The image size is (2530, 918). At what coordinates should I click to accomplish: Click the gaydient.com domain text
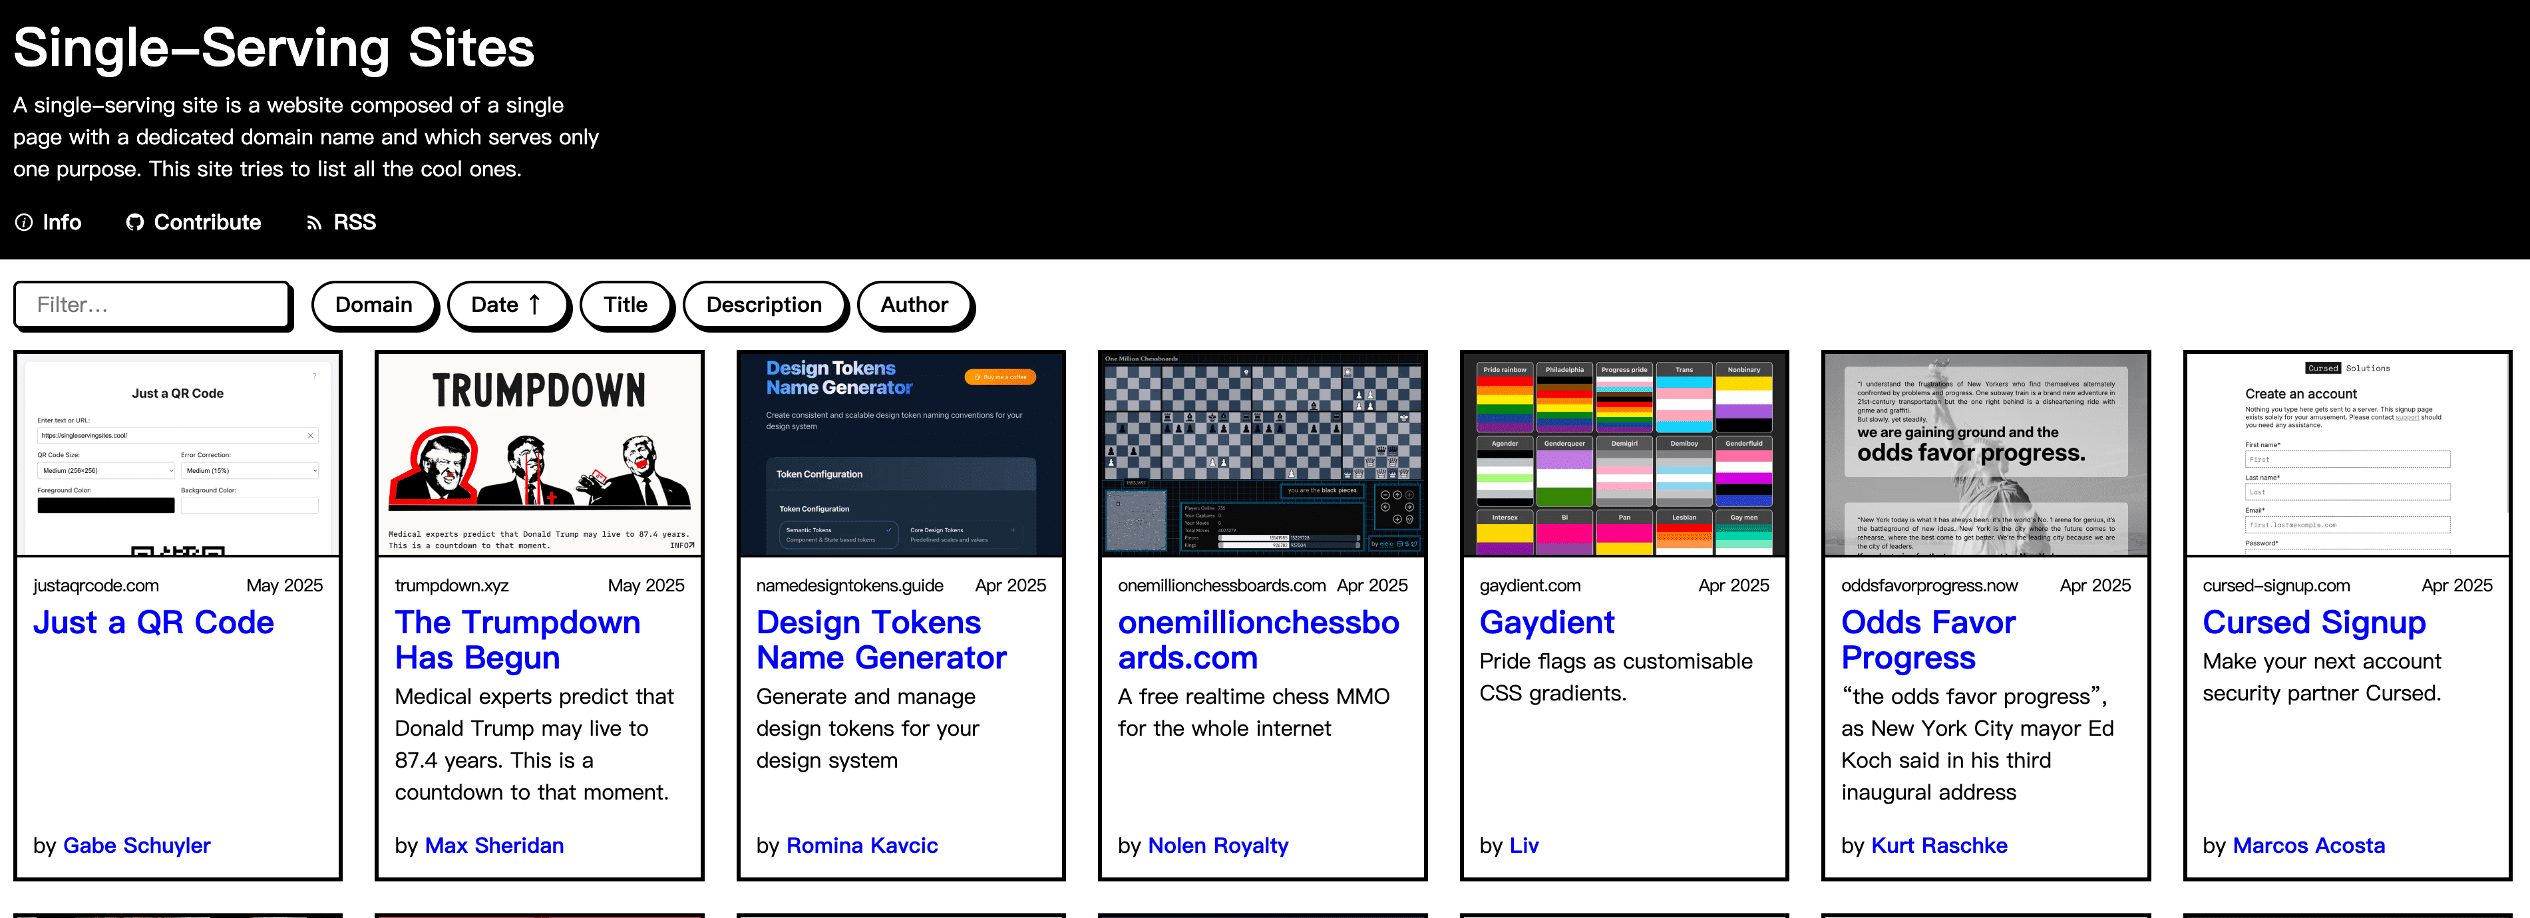coord(1529,585)
